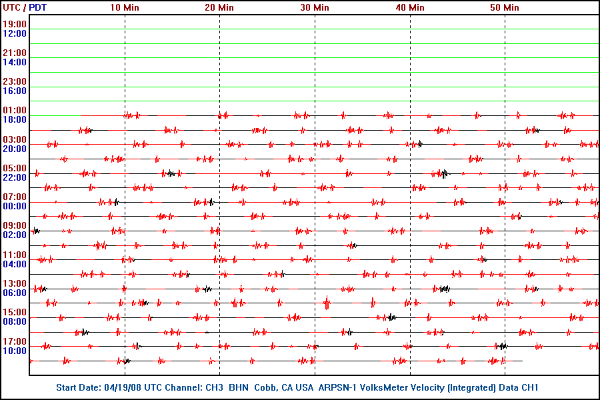The width and height of the screenshot is (600, 400).
Task: Select the 18:00 PDT time label
Action: (15, 119)
